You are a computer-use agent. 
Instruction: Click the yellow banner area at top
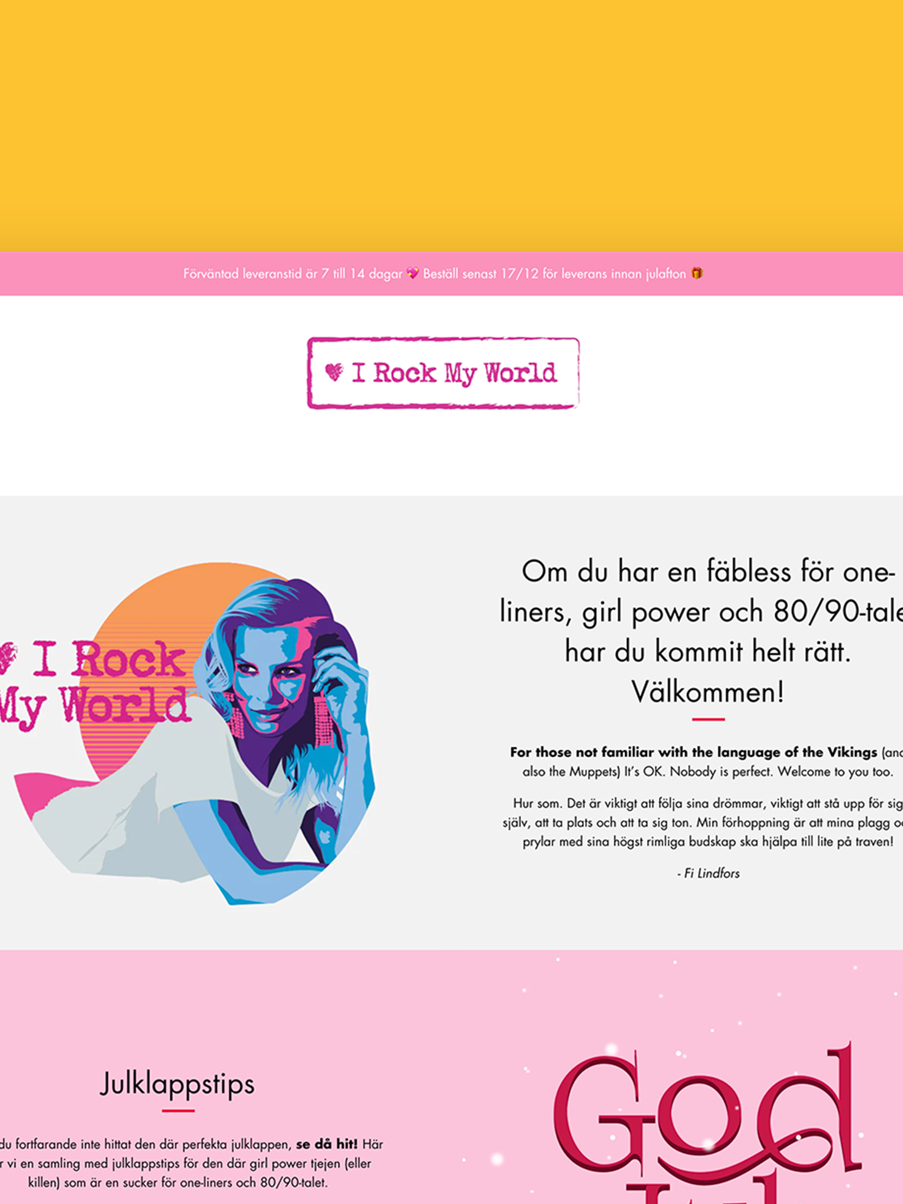tap(451, 125)
